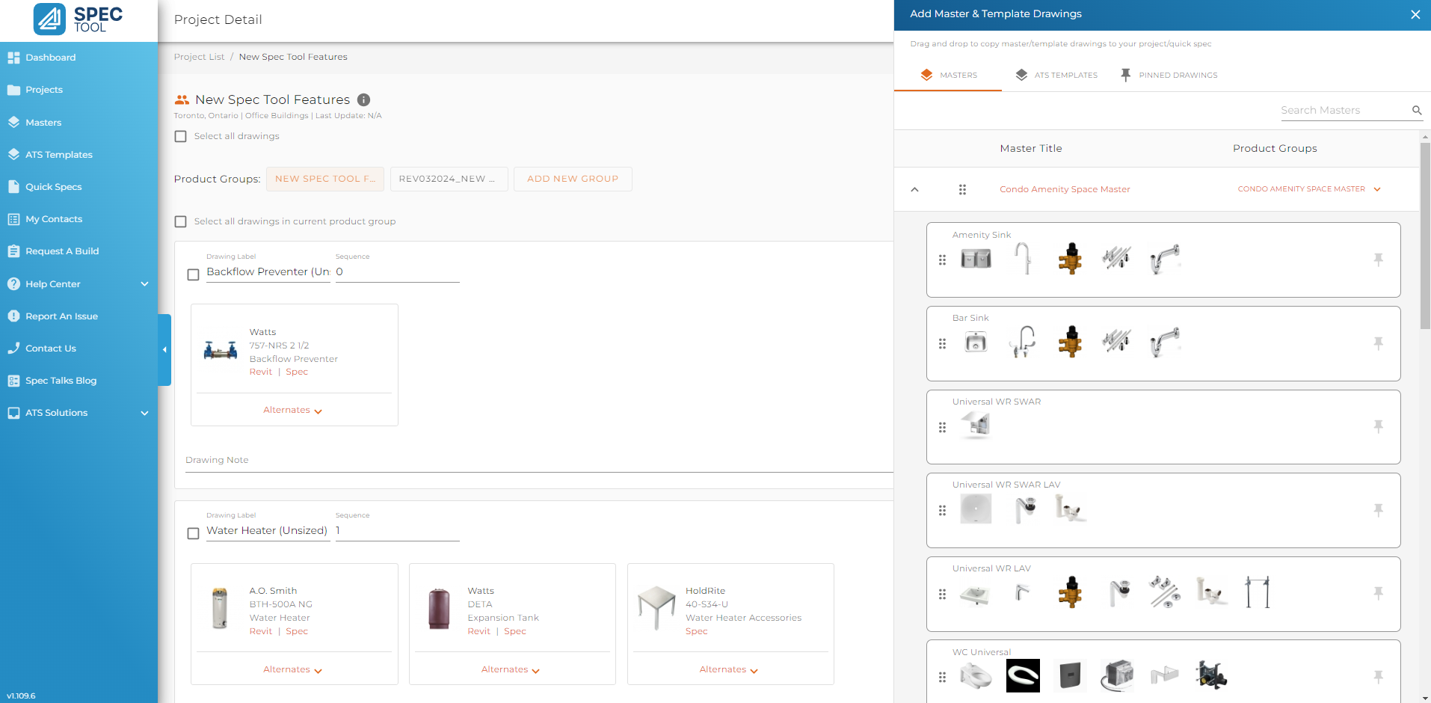Grab drag handle of Condo Amenity Space Master
The height and width of the screenshot is (703, 1431).
click(962, 190)
